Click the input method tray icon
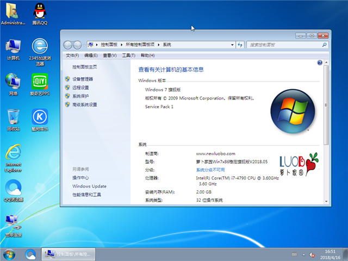 pyautogui.click(x=295, y=254)
